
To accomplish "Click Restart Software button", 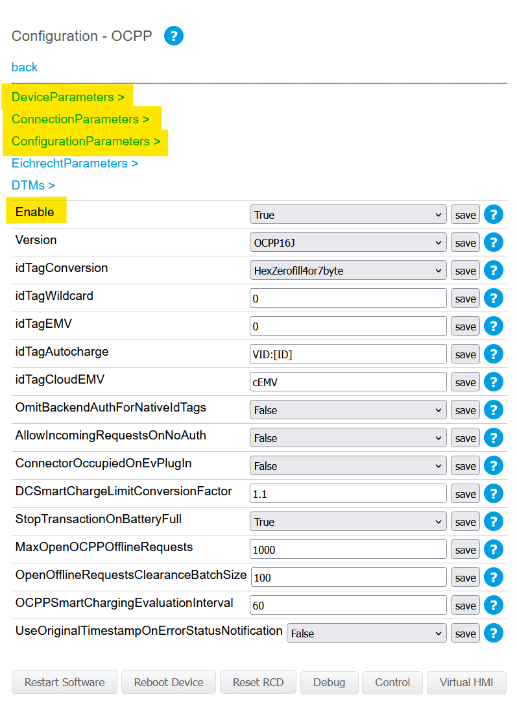I will point(65,682).
